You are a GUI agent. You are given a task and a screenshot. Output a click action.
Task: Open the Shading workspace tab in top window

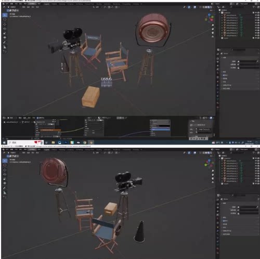99,4
